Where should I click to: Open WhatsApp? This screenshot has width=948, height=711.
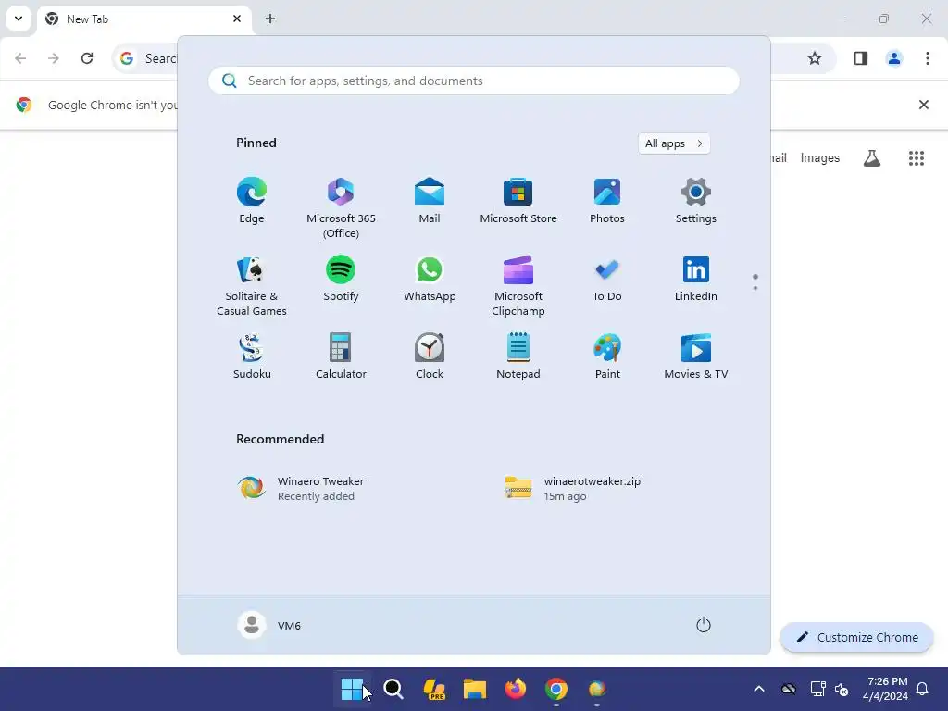point(430,279)
